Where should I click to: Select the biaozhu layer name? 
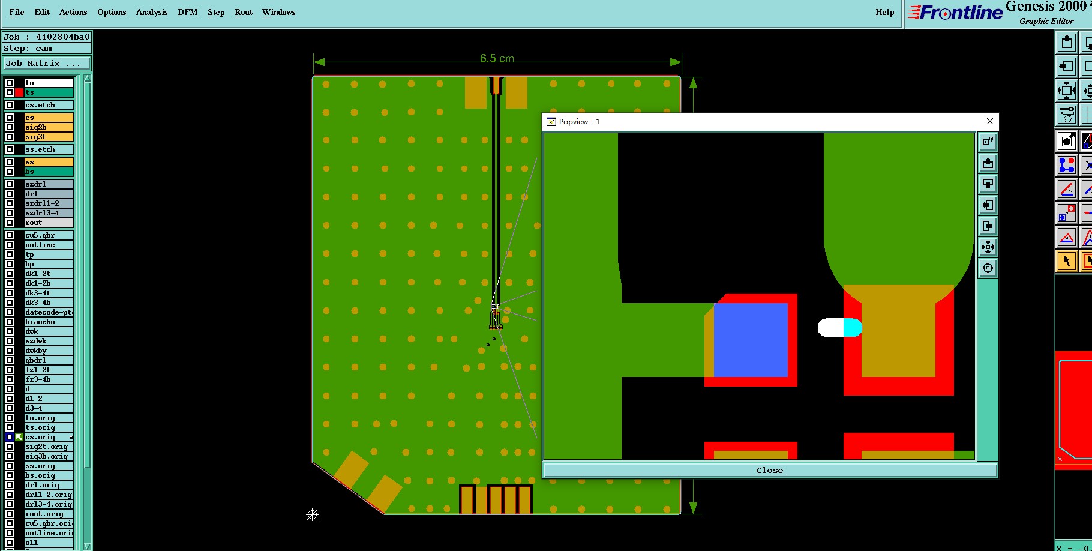pos(49,322)
